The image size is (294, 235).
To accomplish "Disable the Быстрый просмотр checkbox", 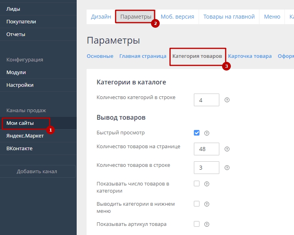I will coord(197,133).
